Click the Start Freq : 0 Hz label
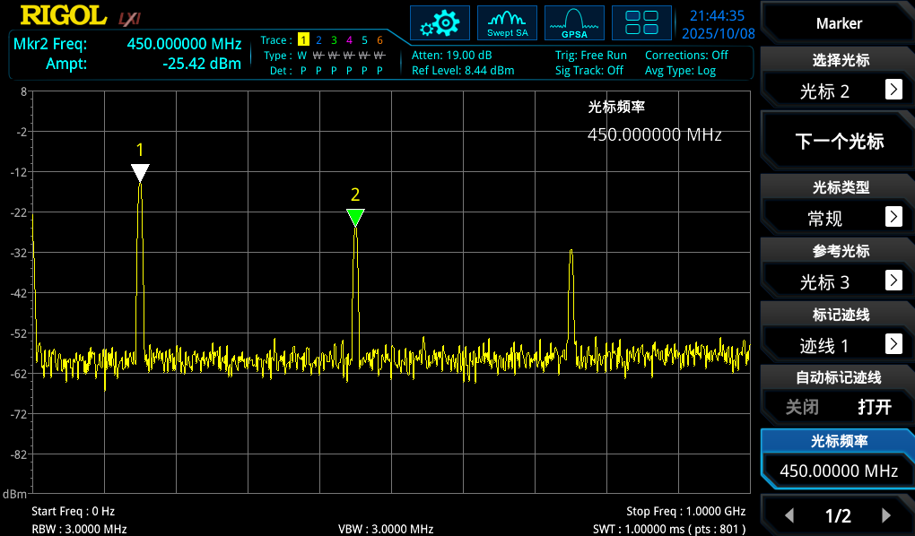This screenshot has height=536, width=915. point(73,511)
